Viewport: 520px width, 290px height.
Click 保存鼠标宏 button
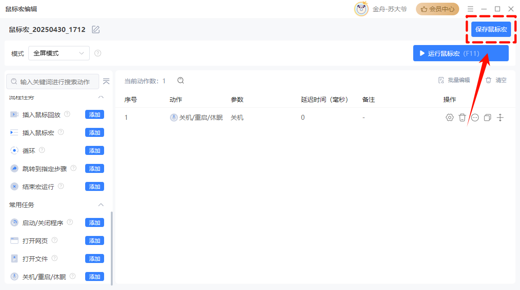pos(491,29)
